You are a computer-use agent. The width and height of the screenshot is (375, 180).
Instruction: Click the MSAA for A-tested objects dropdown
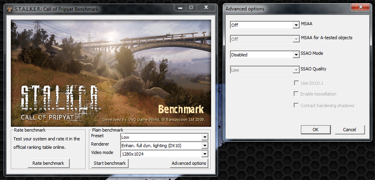[x=264, y=39]
